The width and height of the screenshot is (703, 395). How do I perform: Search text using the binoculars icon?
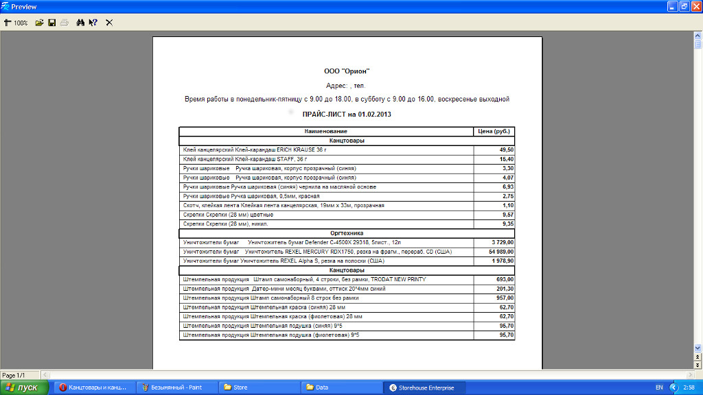80,23
